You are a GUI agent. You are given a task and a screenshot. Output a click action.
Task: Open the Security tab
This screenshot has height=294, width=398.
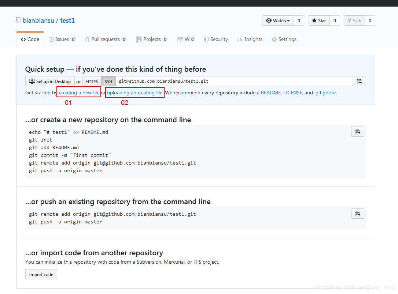tap(216, 39)
